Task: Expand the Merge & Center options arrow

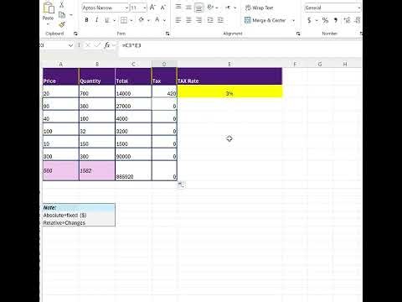Action: pos(293,20)
